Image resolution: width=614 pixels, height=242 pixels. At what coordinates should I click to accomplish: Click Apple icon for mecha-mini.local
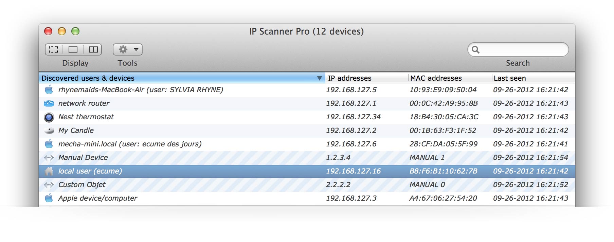click(x=49, y=144)
